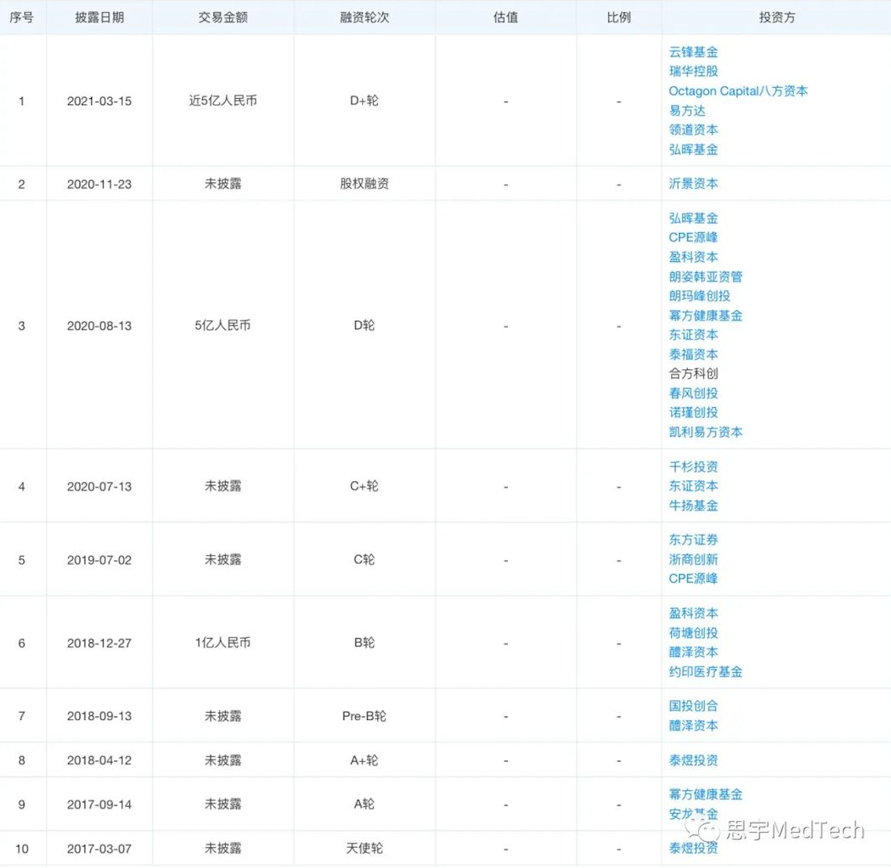
Task: Select the date 2018-09-13
Action: coord(99,716)
